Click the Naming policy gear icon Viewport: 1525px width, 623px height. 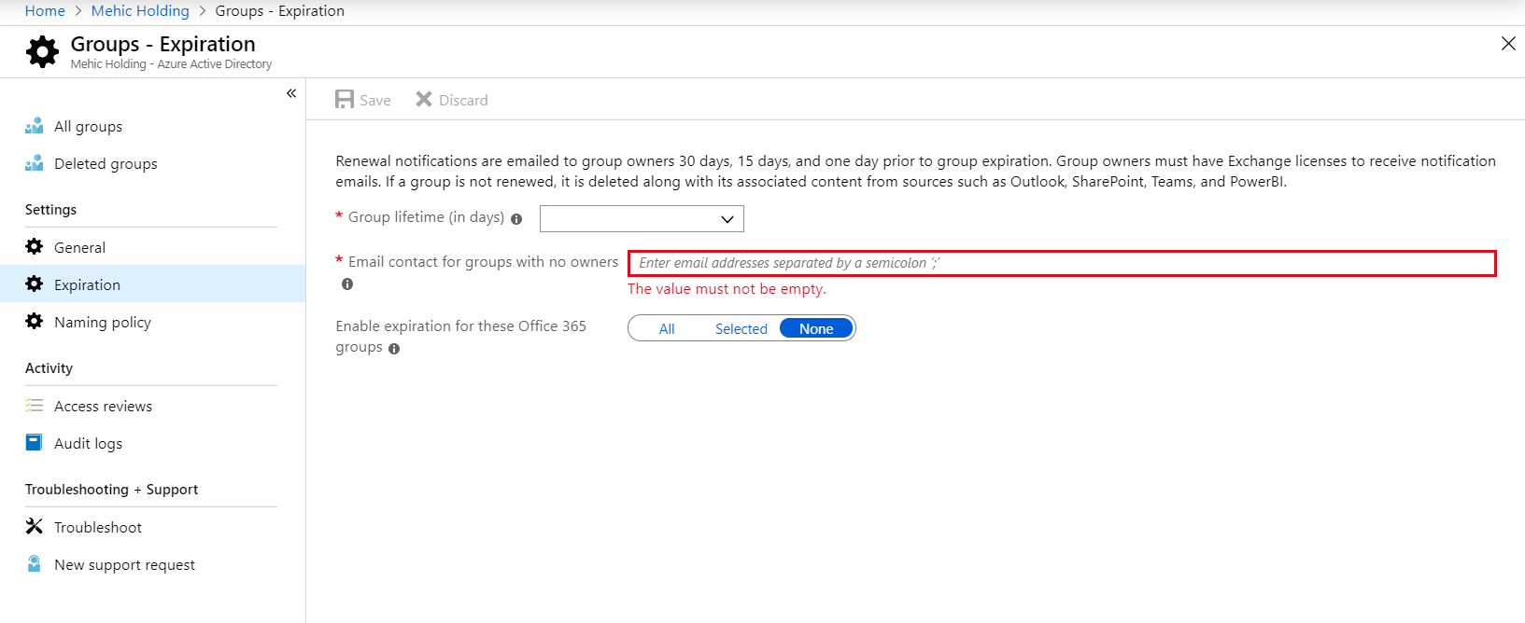tap(35, 321)
